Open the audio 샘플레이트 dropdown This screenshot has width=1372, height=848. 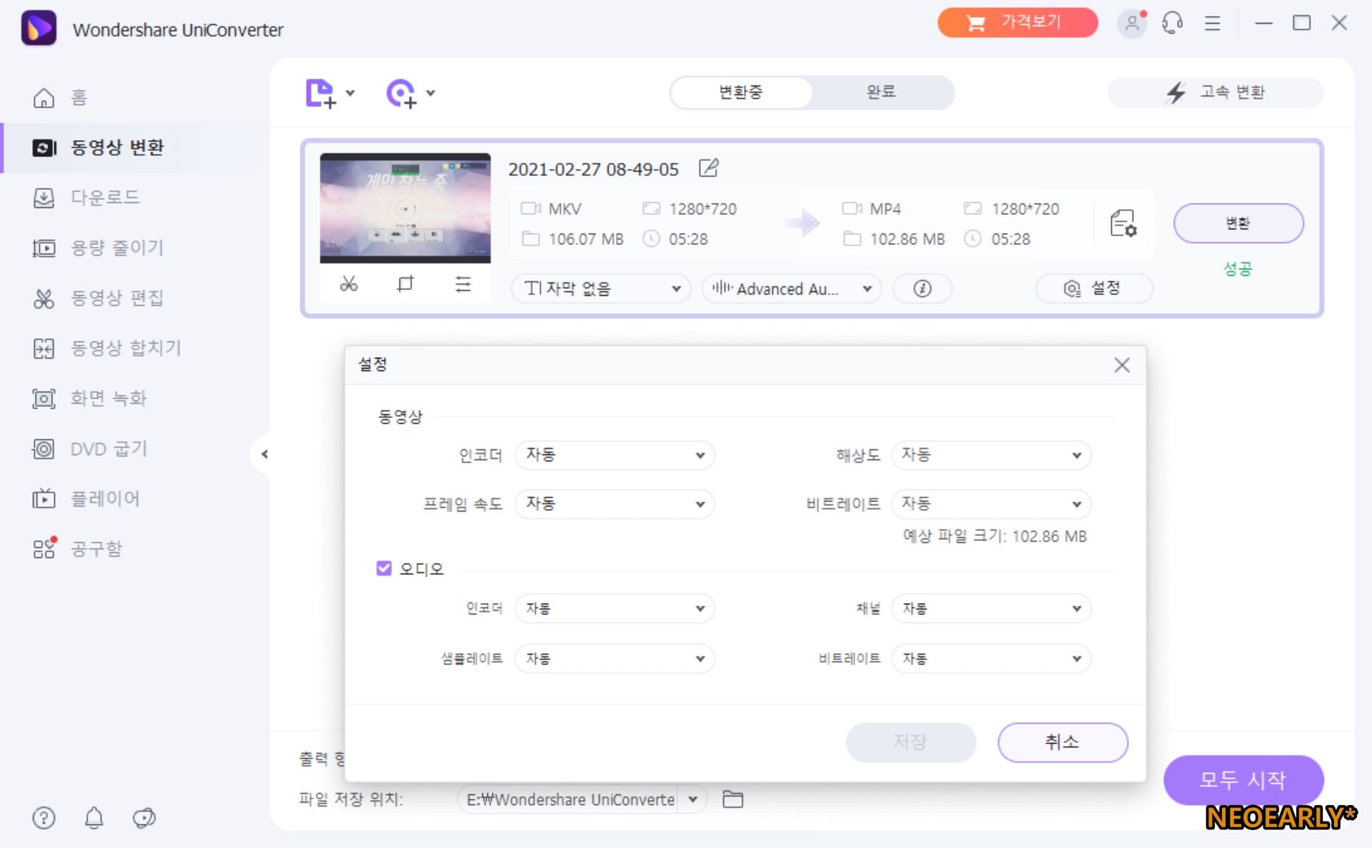click(615, 658)
